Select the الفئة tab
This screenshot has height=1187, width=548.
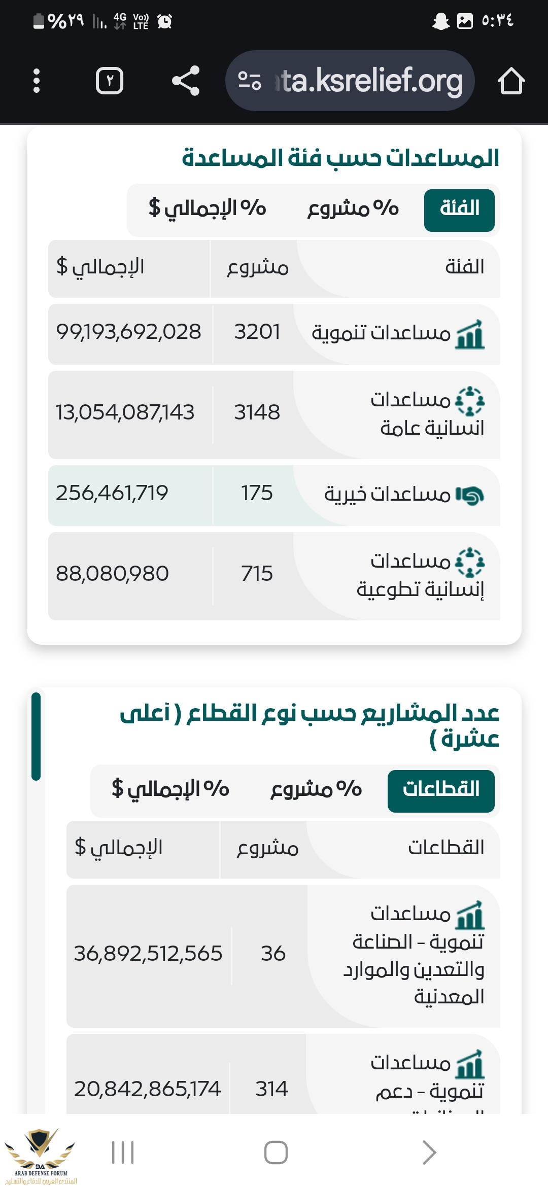(x=459, y=210)
